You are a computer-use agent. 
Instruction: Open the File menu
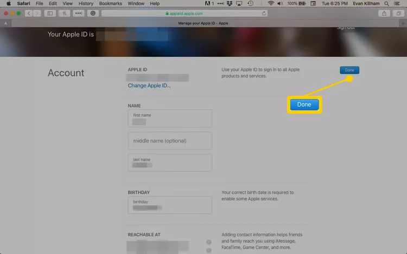[x=40, y=3]
